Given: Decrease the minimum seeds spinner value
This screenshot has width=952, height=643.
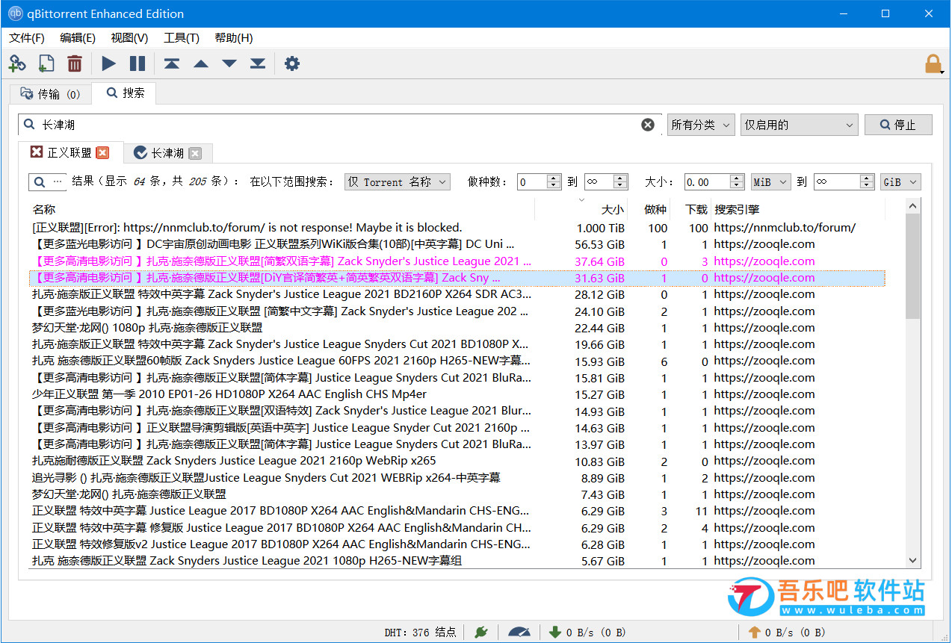Looking at the screenshot, I should point(554,185).
